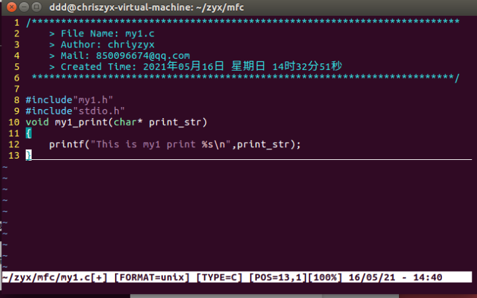Viewport: 477px width, 298px height.
Task: Click the void keyword on line 10
Action: 37,122
